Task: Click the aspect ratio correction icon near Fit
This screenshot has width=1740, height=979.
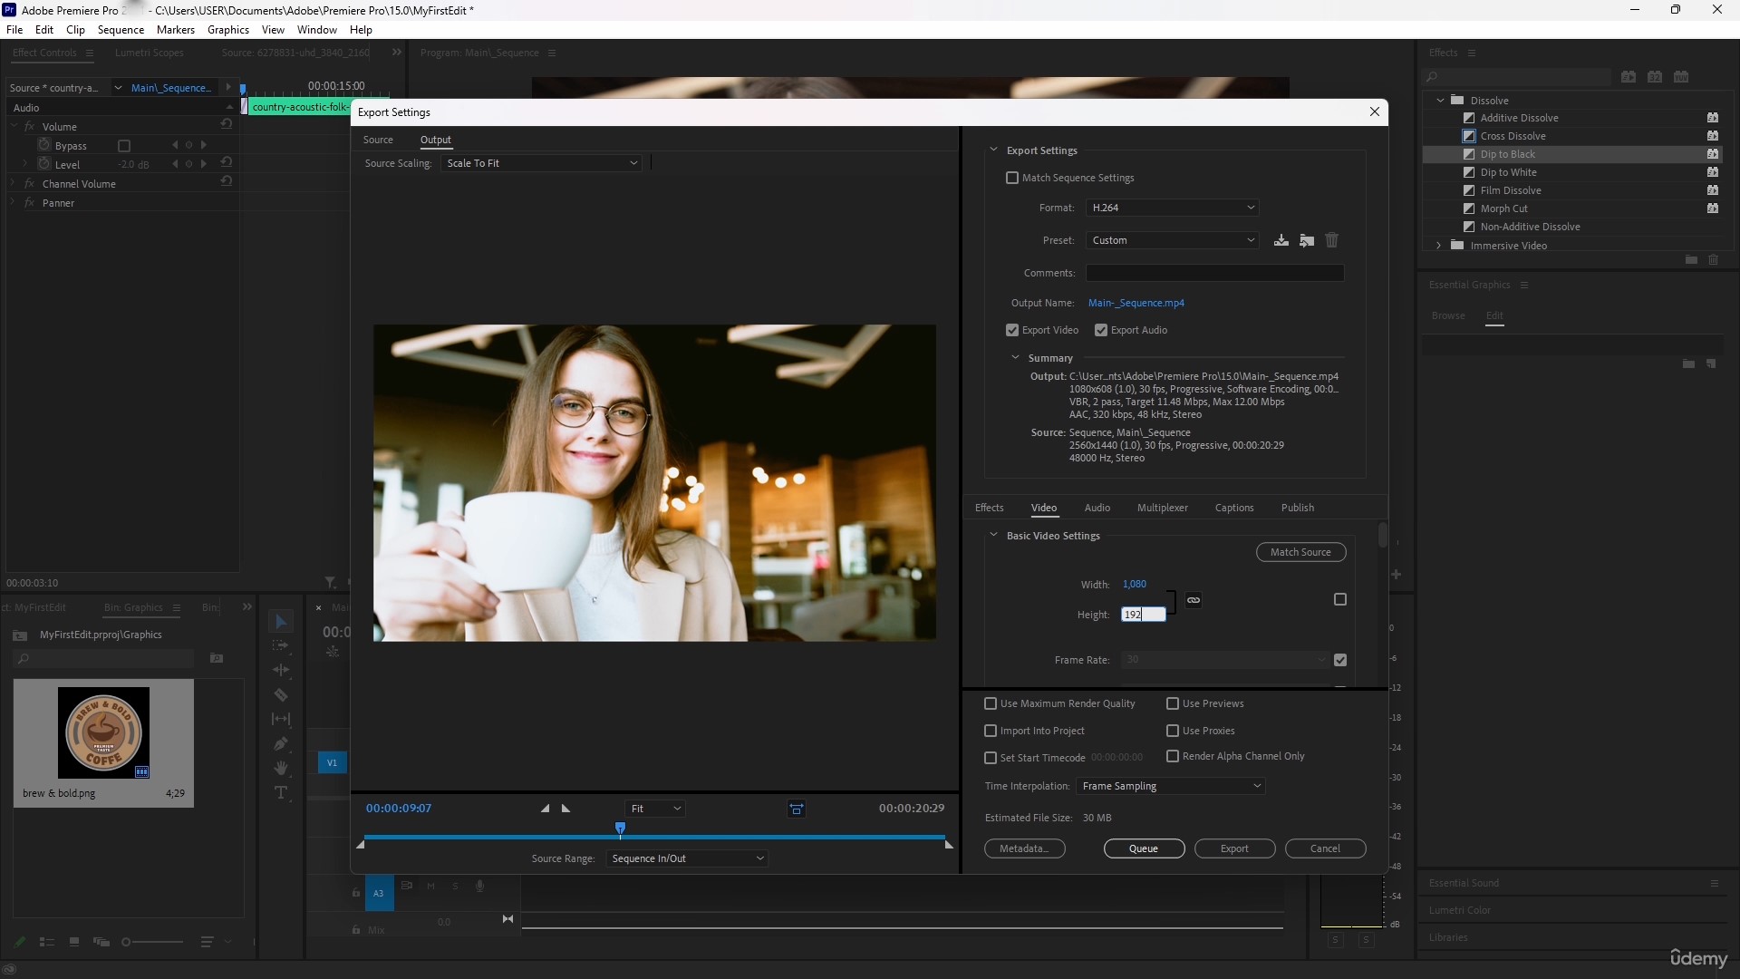Action: 797,809
